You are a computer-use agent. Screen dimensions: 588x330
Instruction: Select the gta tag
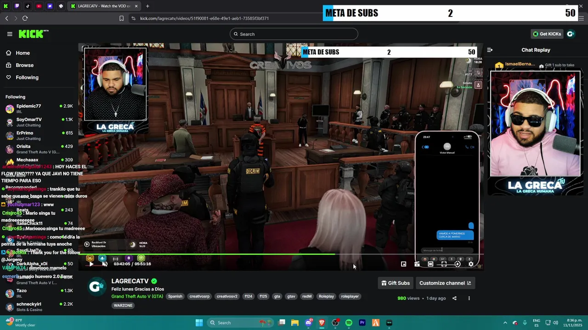point(277,297)
